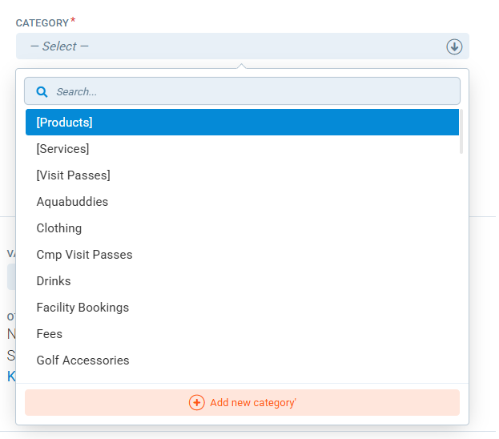Choose the Clothing category
499x439 pixels.
tap(59, 228)
